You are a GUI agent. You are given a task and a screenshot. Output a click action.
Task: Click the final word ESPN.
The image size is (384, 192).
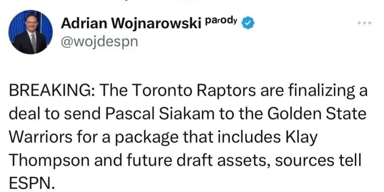click(31, 182)
